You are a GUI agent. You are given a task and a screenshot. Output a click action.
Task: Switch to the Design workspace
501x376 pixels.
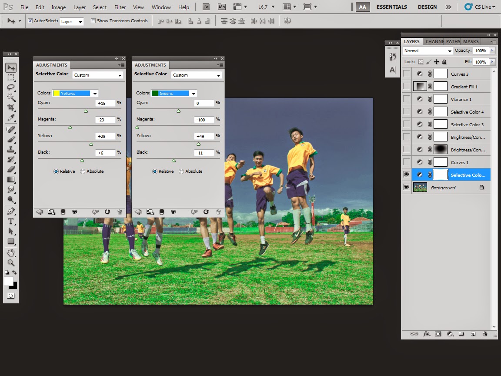click(x=427, y=7)
